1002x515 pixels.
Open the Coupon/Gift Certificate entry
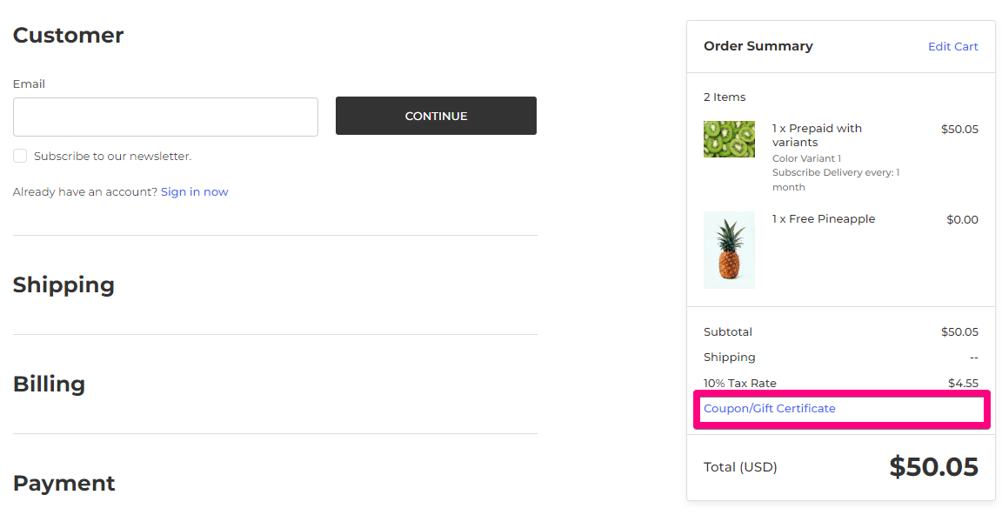[769, 408]
